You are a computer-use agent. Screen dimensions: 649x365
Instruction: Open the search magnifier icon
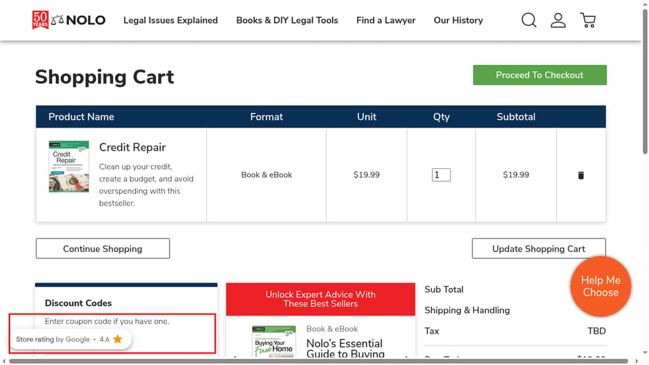point(529,20)
